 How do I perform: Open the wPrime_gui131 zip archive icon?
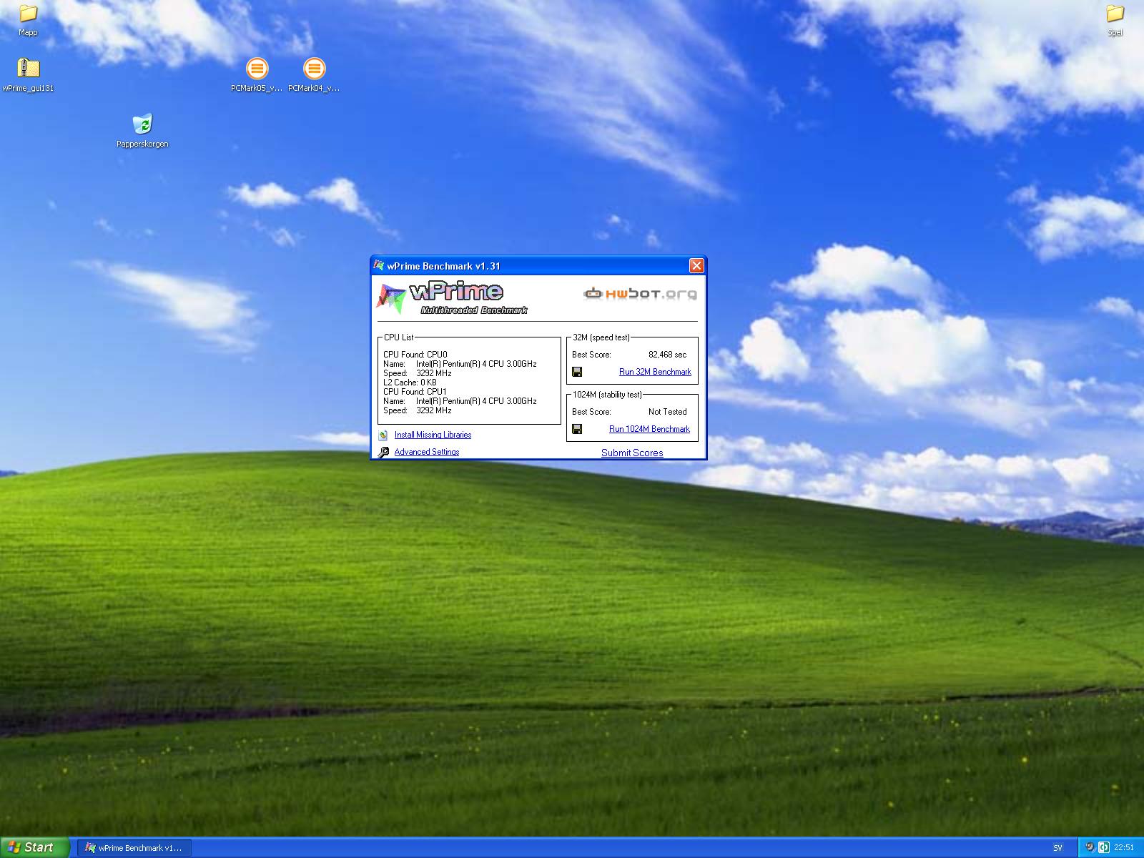[x=28, y=74]
